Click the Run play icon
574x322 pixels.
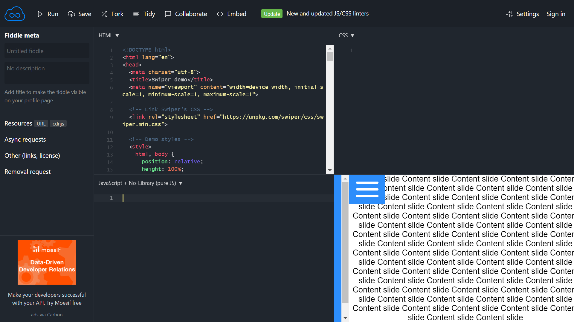pyautogui.click(x=40, y=14)
